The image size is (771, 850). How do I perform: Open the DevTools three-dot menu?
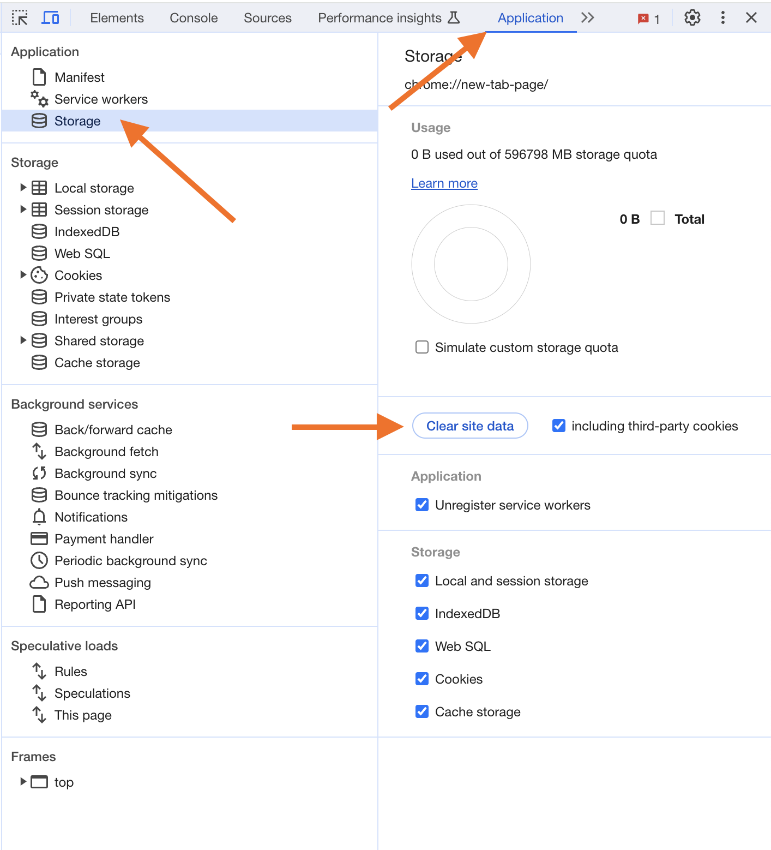pyautogui.click(x=722, y=18)
